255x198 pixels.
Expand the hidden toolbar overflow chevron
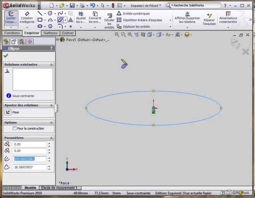[250, 20]
